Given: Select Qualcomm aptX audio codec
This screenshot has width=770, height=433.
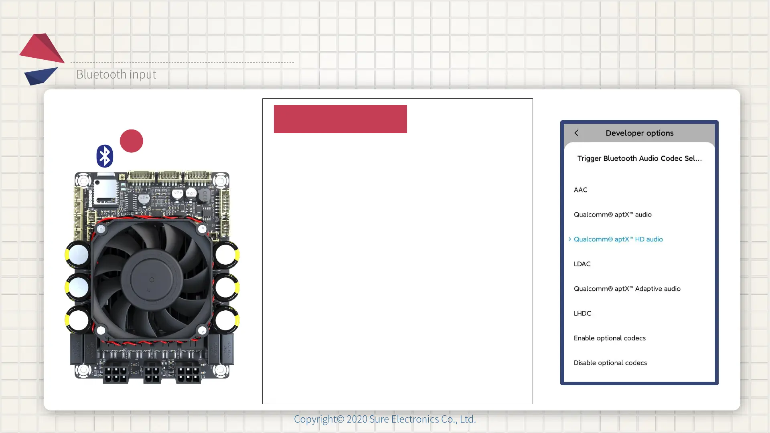Looking at the screenshot, I should pos(612,215).
